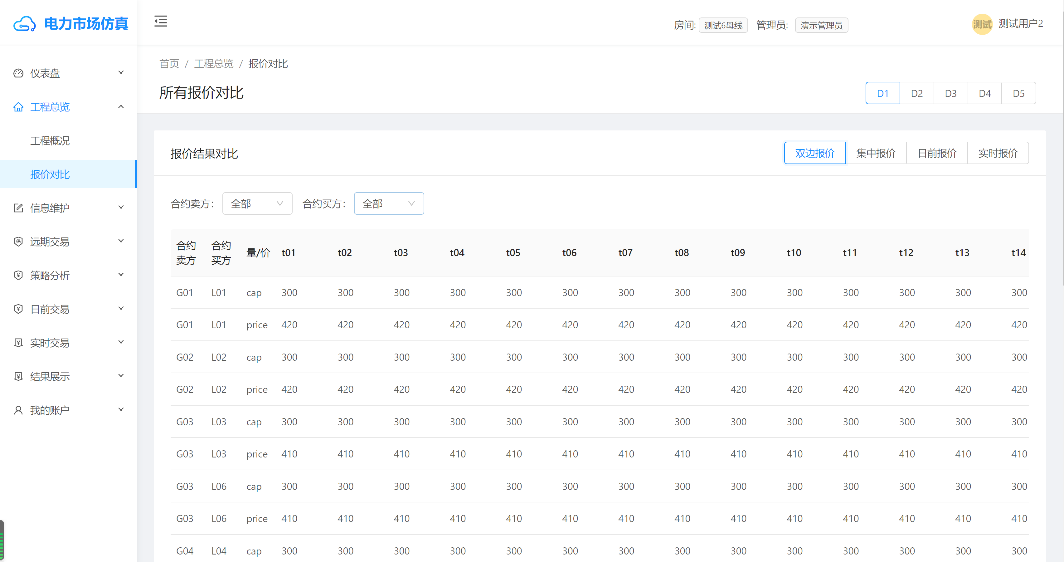The width and height of the screenshot is (1064, 562).
Task: Click the 实时交易 yen icon
Action: pyautogui.click(x=18, y=343)
